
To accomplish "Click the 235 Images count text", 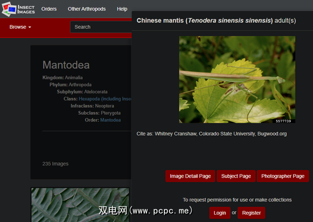I will (55, 164).
